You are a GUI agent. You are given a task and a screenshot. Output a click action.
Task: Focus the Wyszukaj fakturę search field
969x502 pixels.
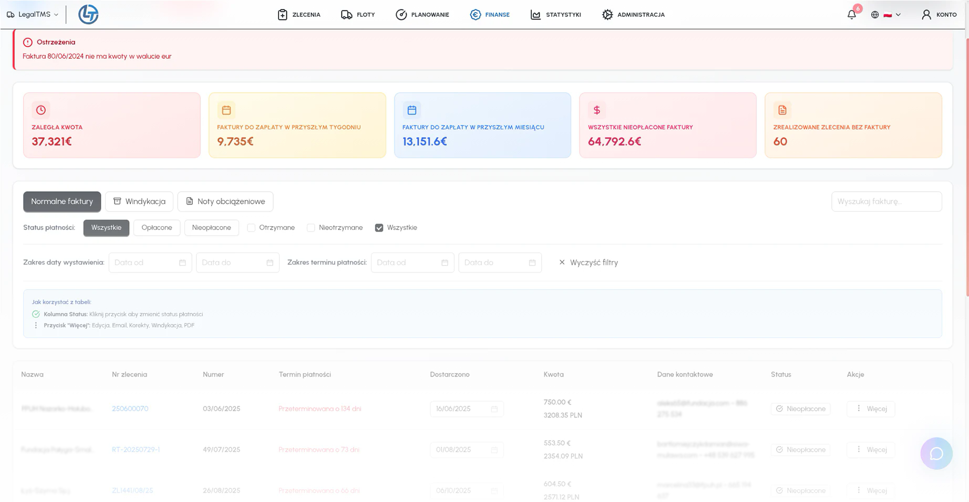pyautogui.click(x=886, y=202)
